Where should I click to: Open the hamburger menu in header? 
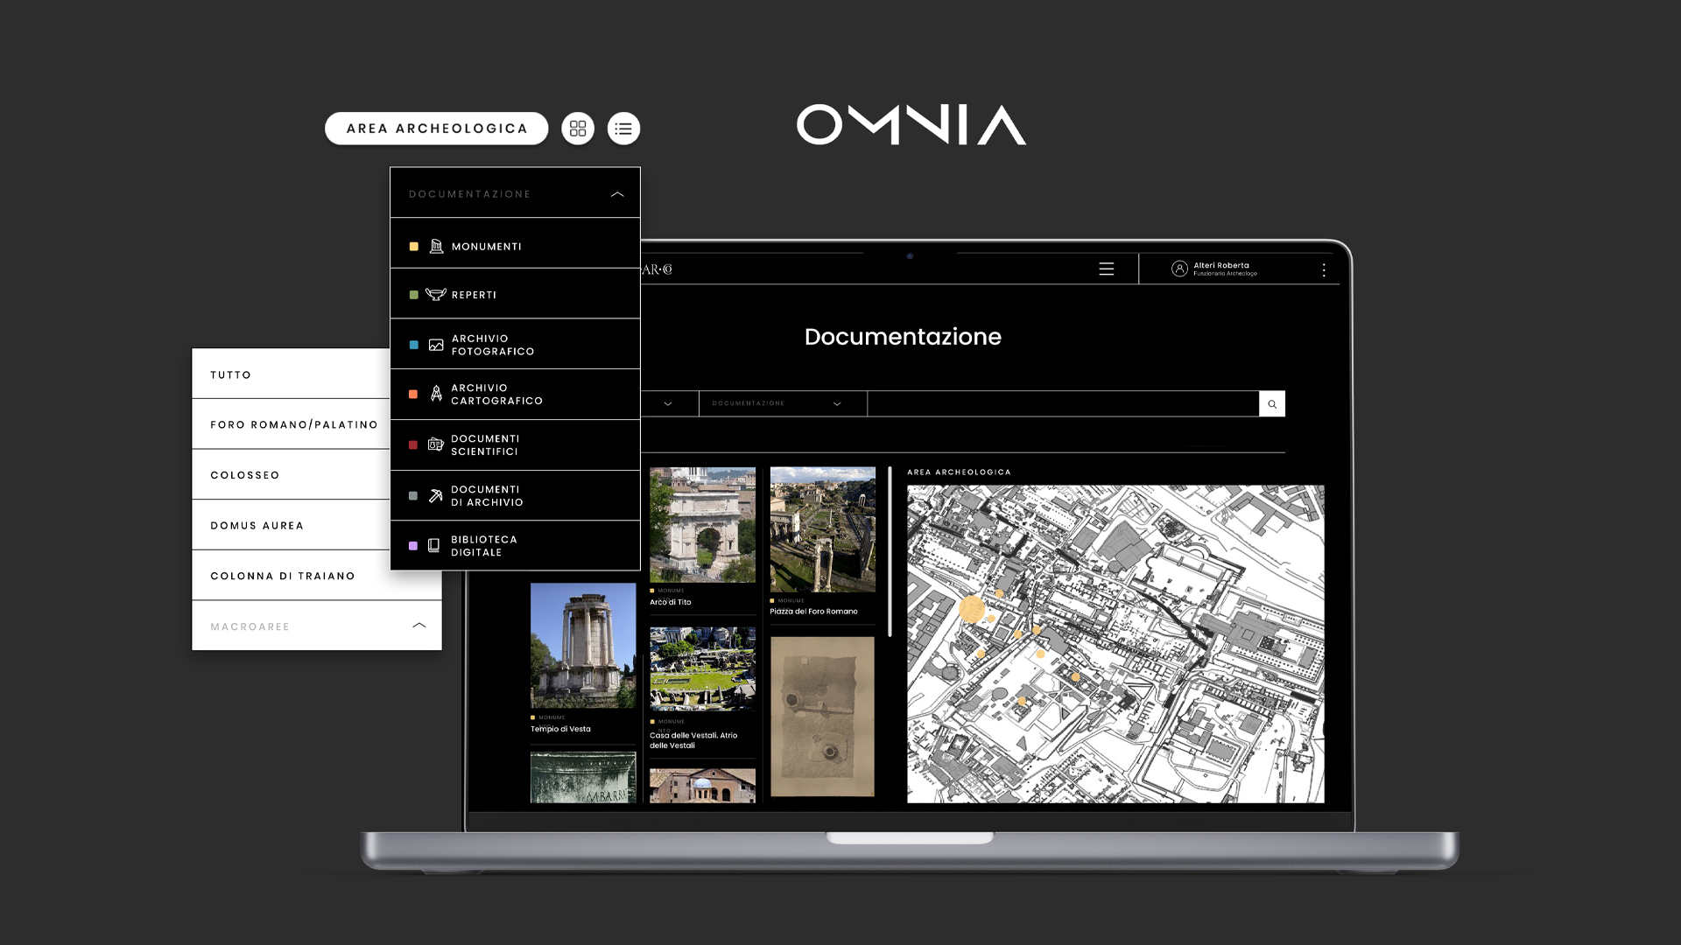click(1107, 269)
